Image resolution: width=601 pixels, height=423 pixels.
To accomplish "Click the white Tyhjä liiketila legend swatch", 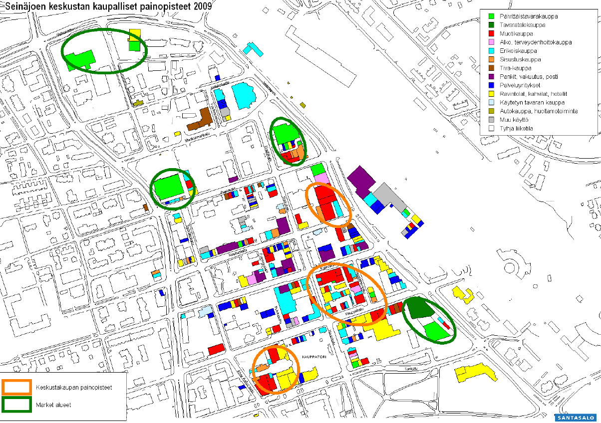I will click(491, 128).
